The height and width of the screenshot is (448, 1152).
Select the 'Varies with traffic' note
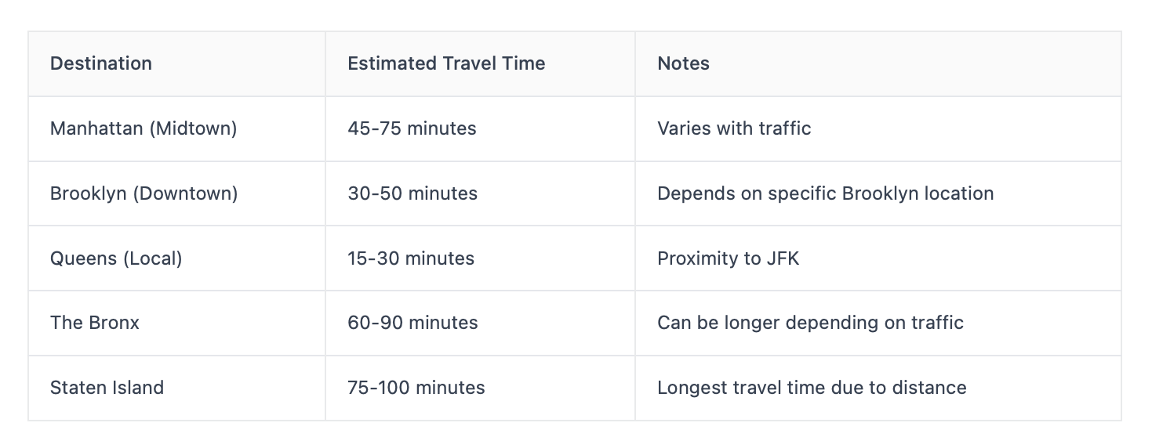(734, 128)
